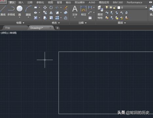The width and height of the screenshot is (153, 118).
Task: Activate the Trim tool
Action: (x=57, y=8)
